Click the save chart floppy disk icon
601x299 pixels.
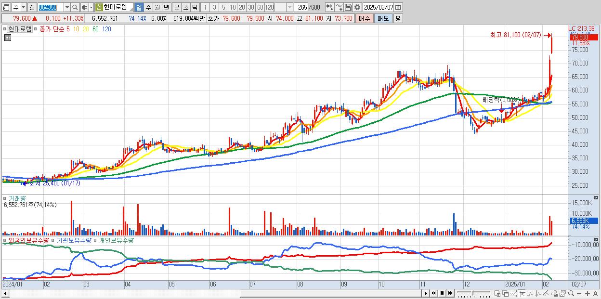pos(348,7)
